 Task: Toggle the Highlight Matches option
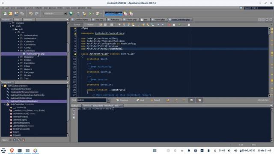pyautogui.click(x=191, y=100)
